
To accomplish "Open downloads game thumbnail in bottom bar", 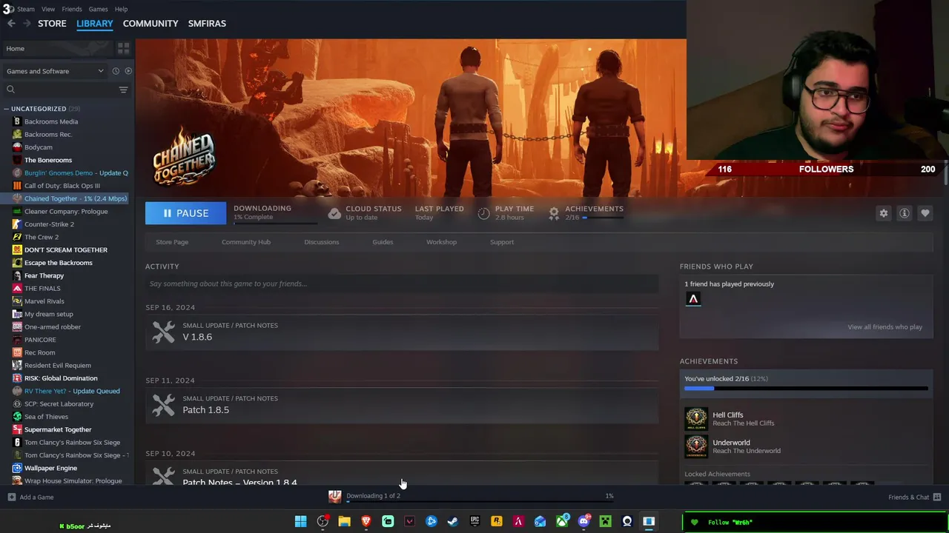I will tap(335, 496).
